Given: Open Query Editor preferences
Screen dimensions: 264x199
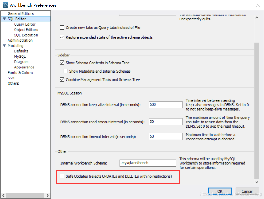Looking at the screenshot, I should (x=25, y=24).
